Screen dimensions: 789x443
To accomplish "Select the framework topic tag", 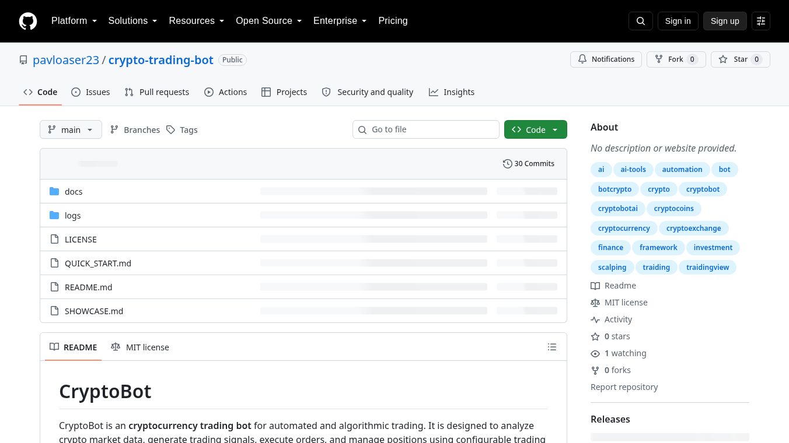I will click(658, 248).
